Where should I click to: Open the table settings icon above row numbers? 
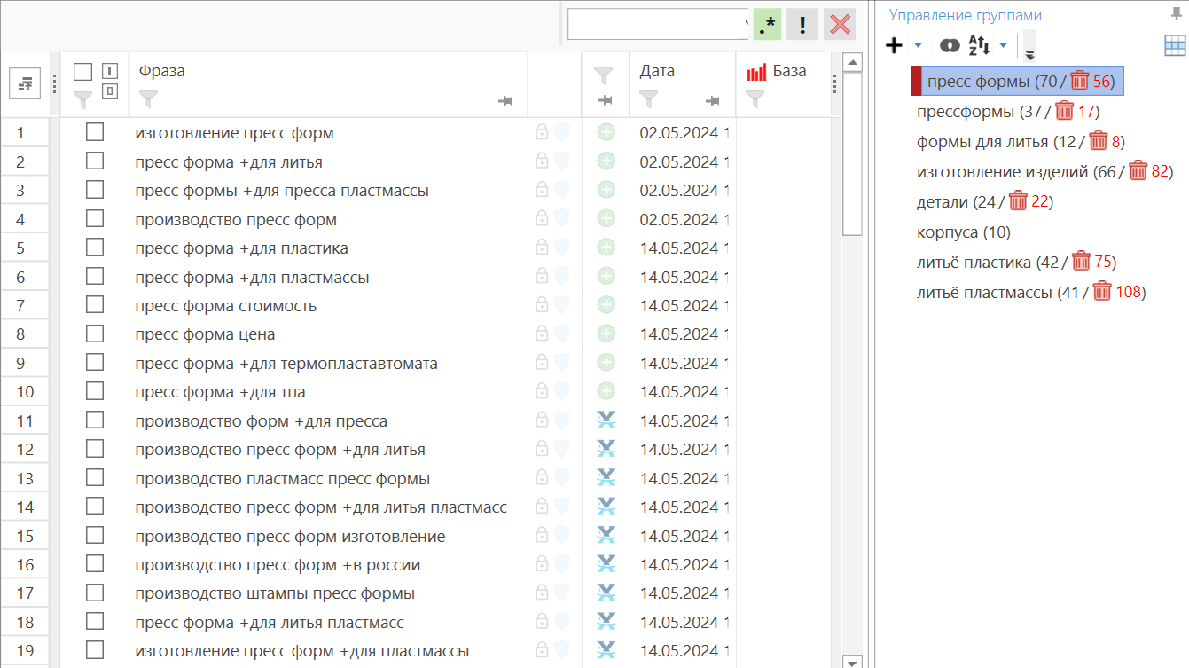(24, 84)
